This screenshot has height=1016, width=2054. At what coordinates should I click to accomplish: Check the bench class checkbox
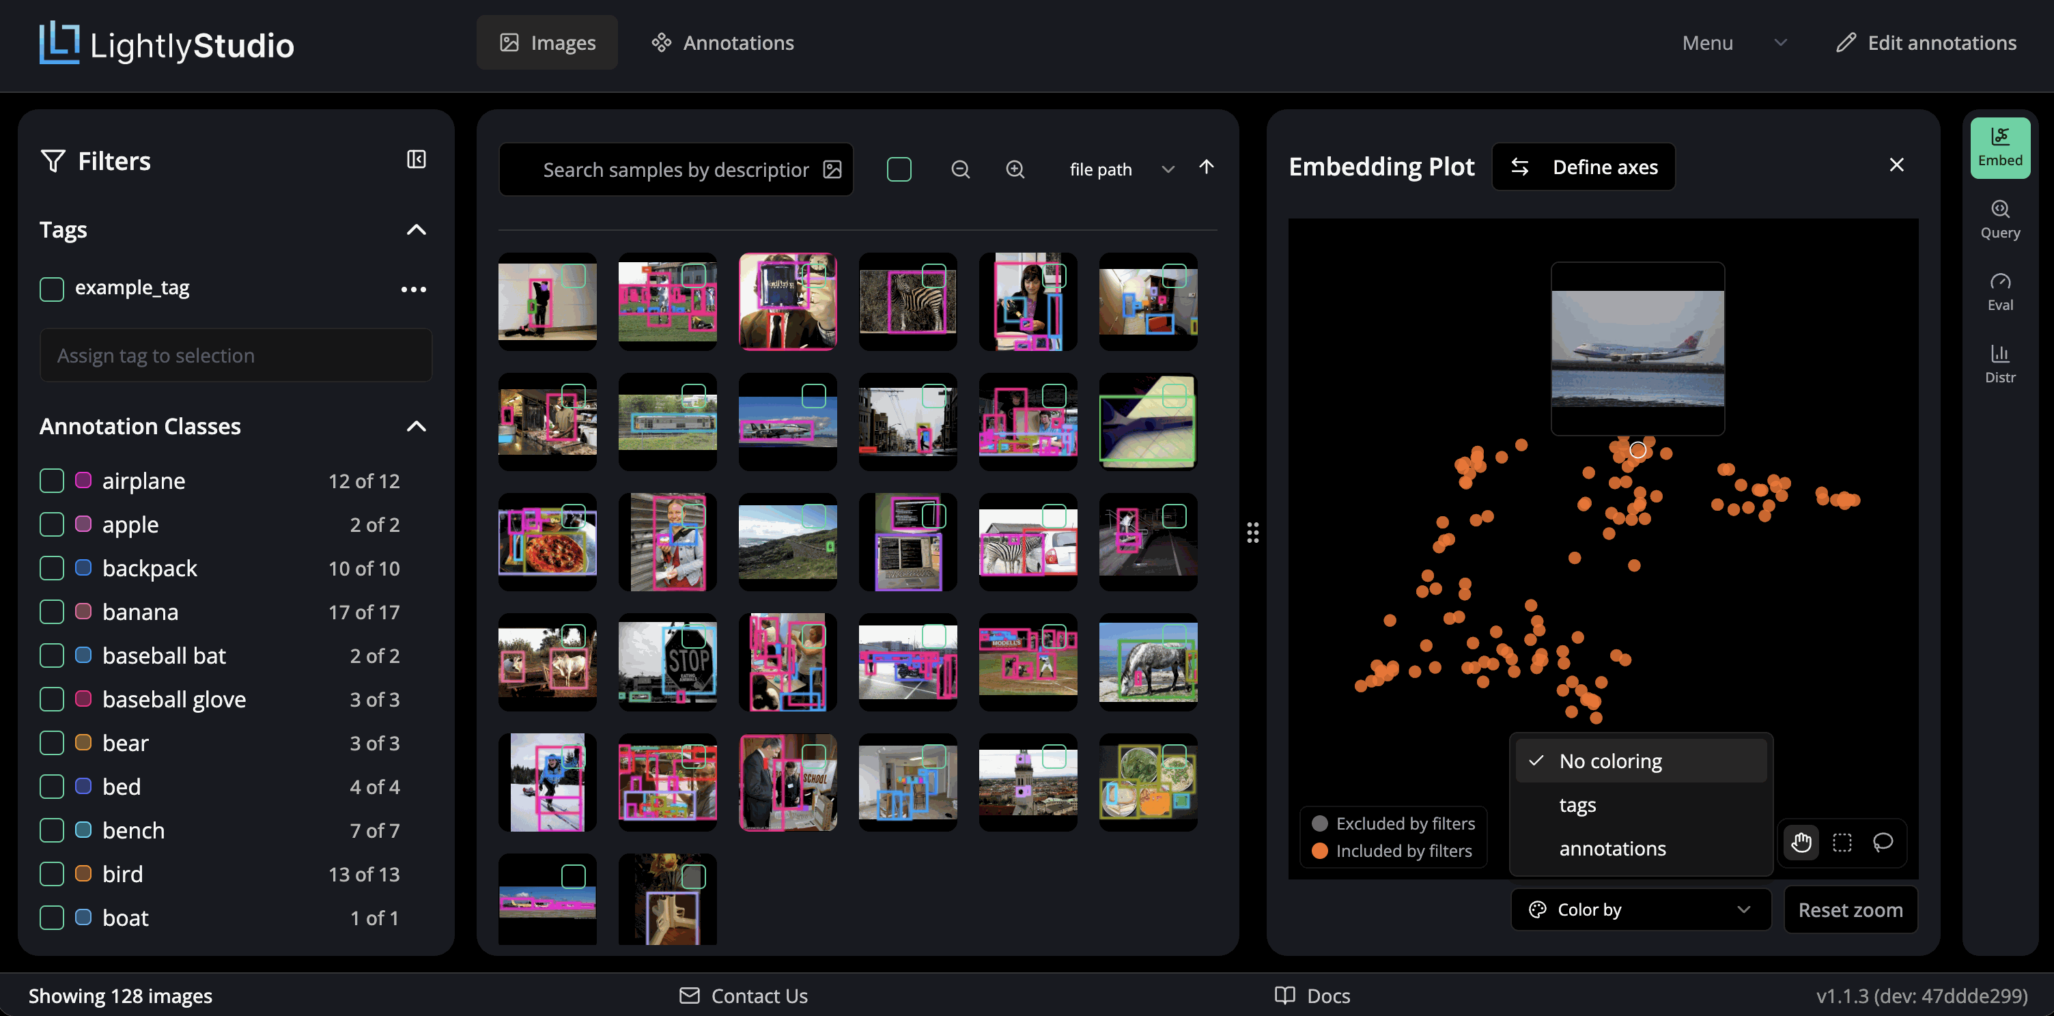click(52, 830)
